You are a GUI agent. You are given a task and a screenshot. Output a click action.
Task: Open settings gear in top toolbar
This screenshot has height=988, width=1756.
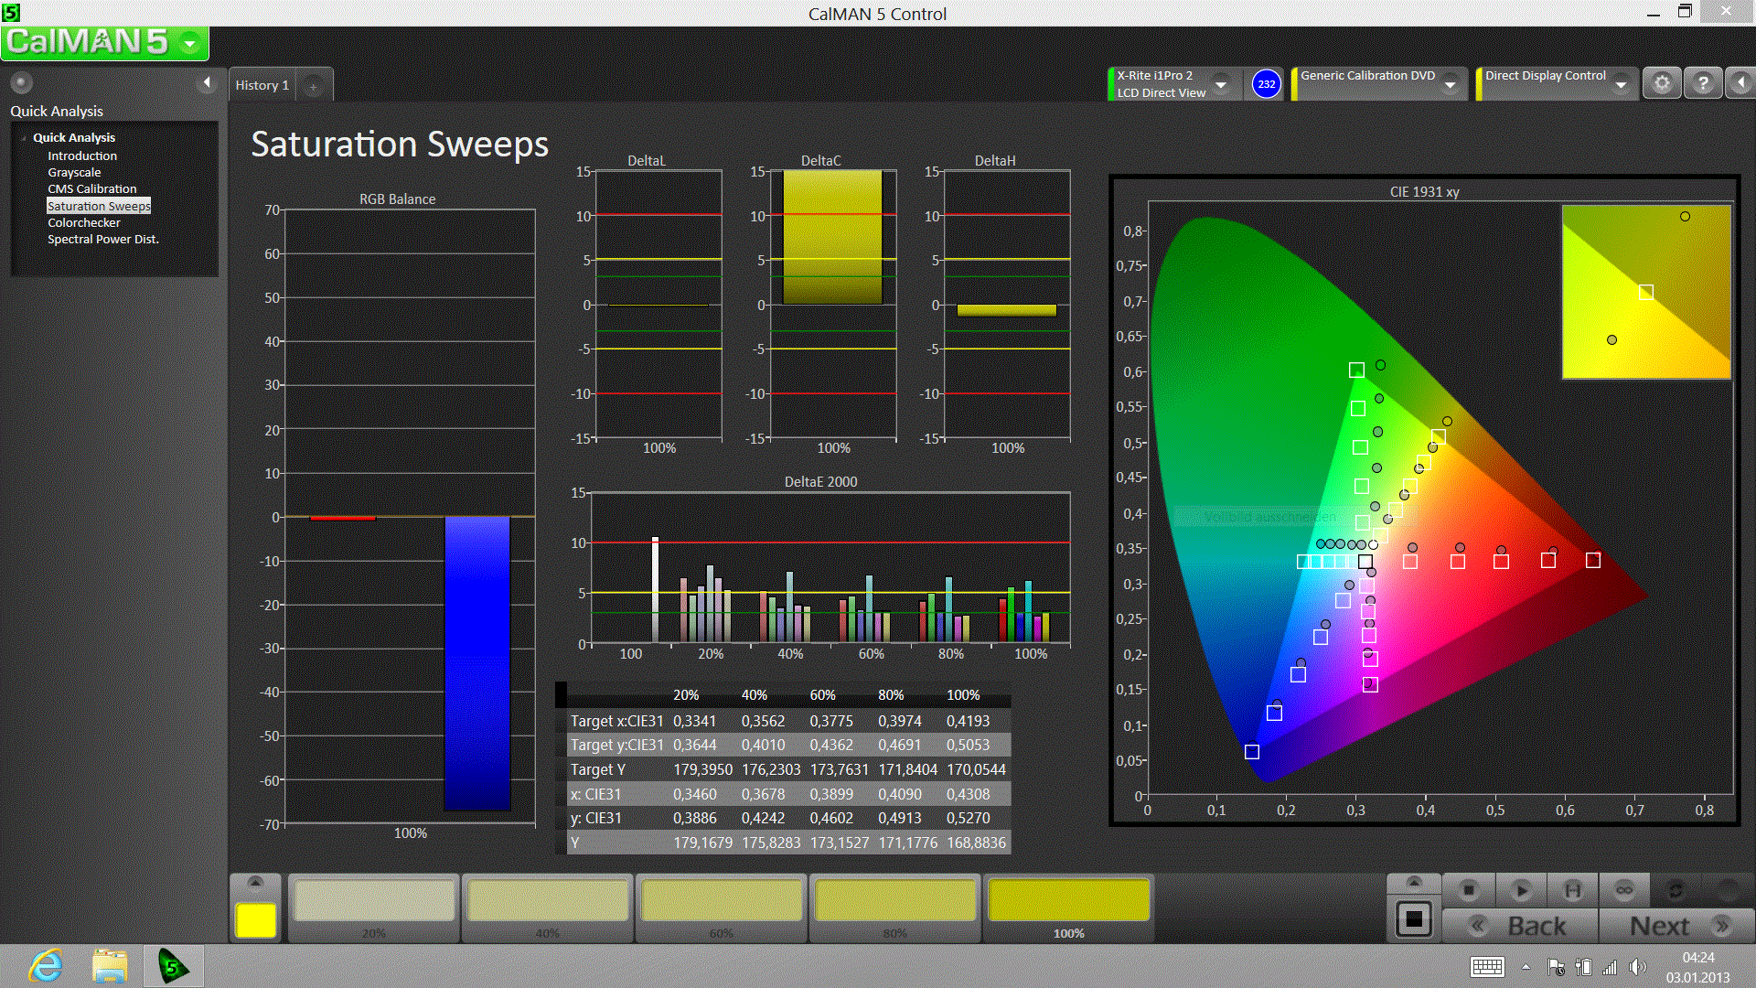click(1662, 83)
